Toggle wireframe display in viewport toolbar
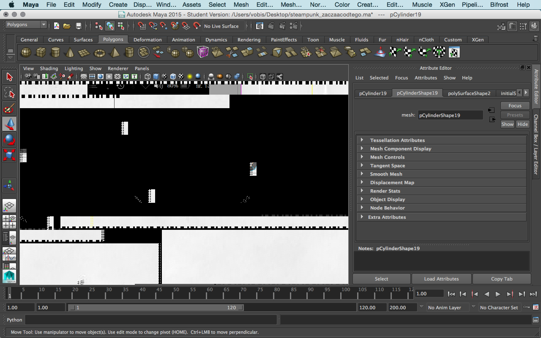The width and height of the screenshot is (541, 338). click(x=148, y=76)
